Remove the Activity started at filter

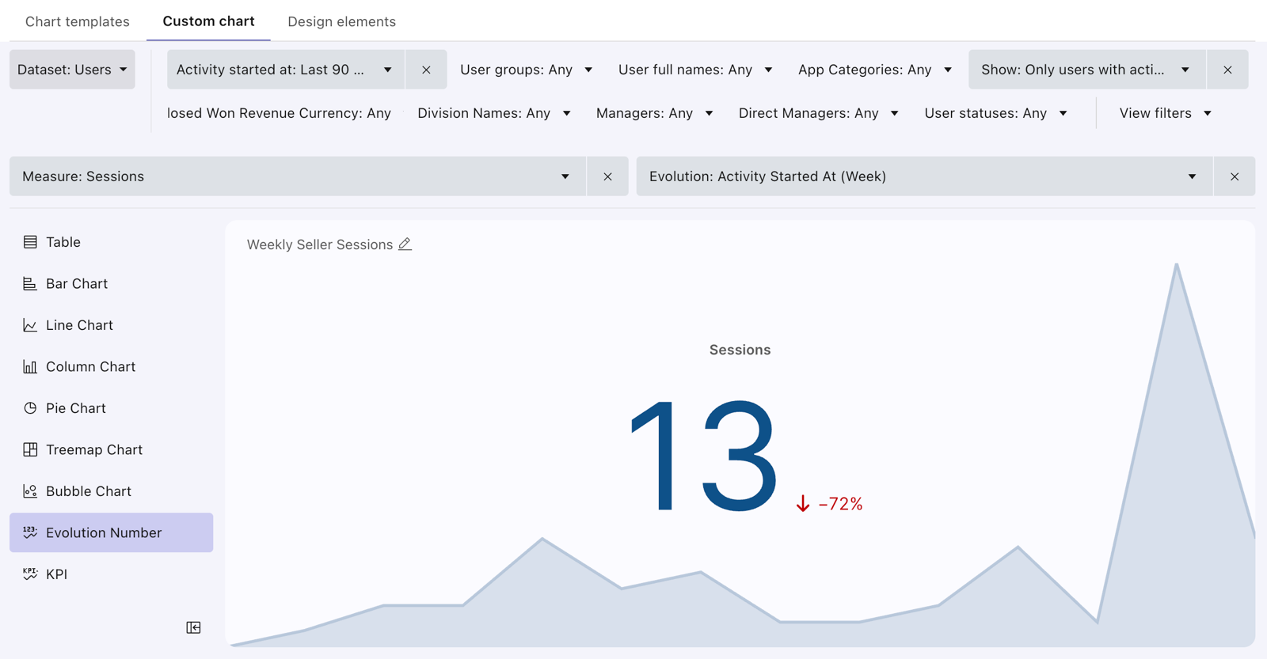coord(426,70)
